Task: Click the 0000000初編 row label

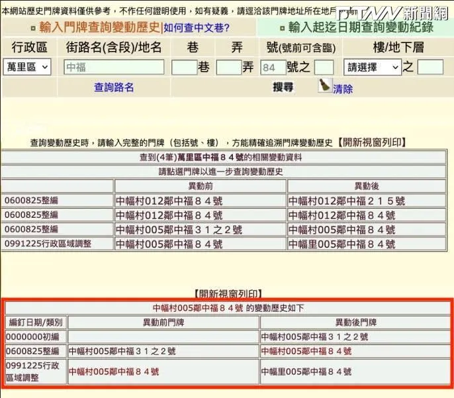Action: click(x=32, y=336)
